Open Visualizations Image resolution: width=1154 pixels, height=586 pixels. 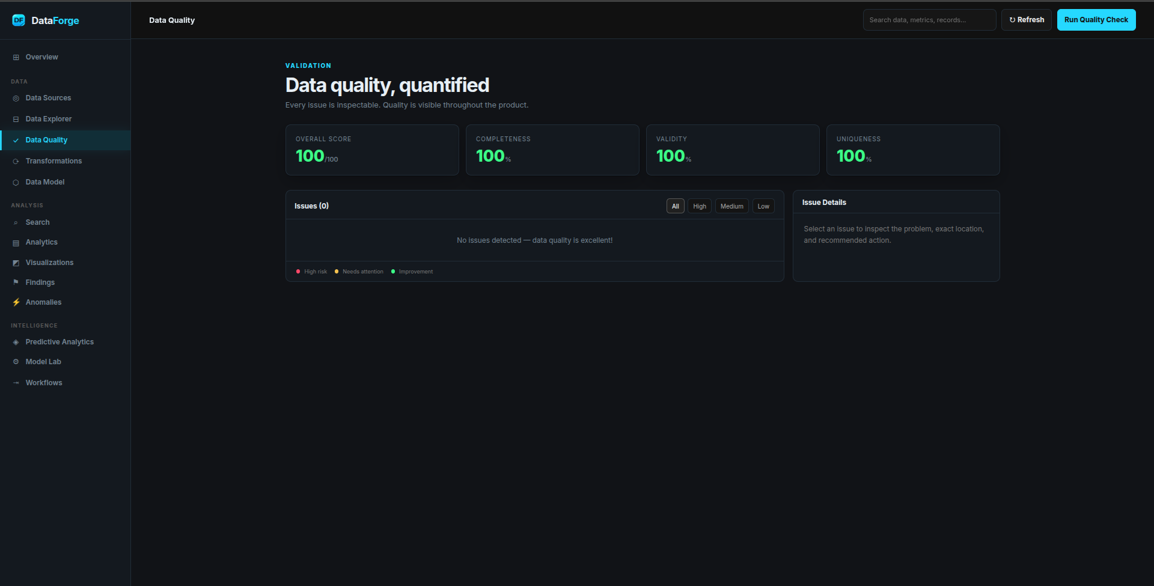(x=66, y=263)
